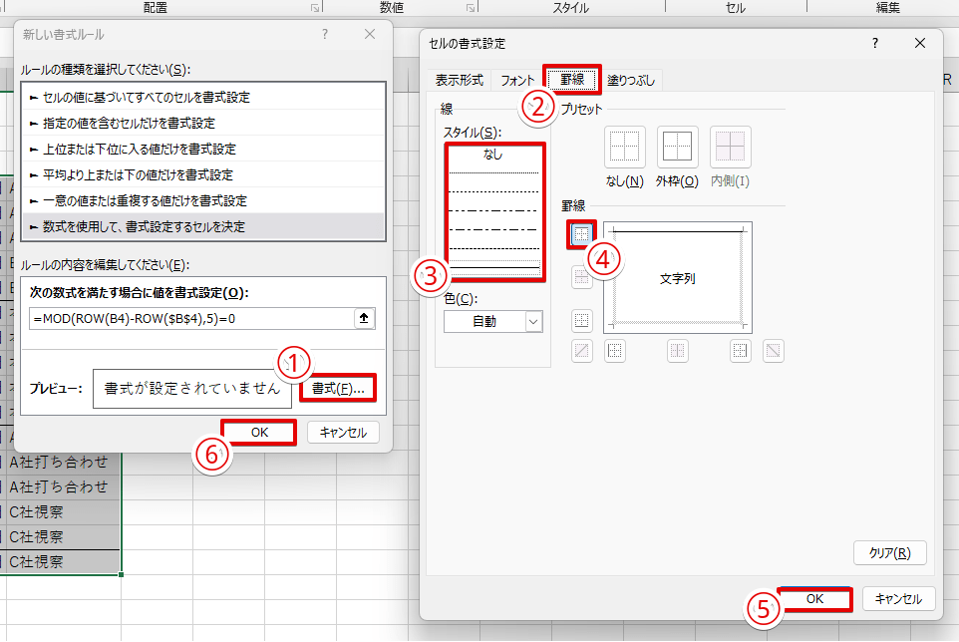Collapse dialog using formula range selector arrow

366,318
